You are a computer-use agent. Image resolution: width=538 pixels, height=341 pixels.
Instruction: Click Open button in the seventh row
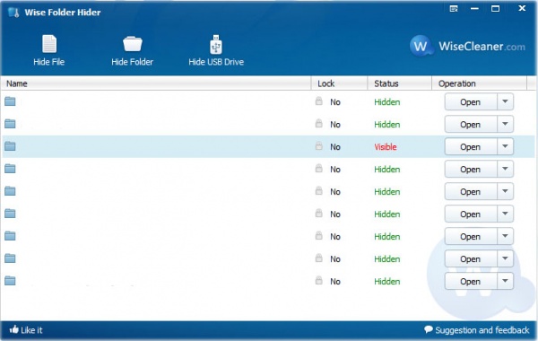click(471, 236)
